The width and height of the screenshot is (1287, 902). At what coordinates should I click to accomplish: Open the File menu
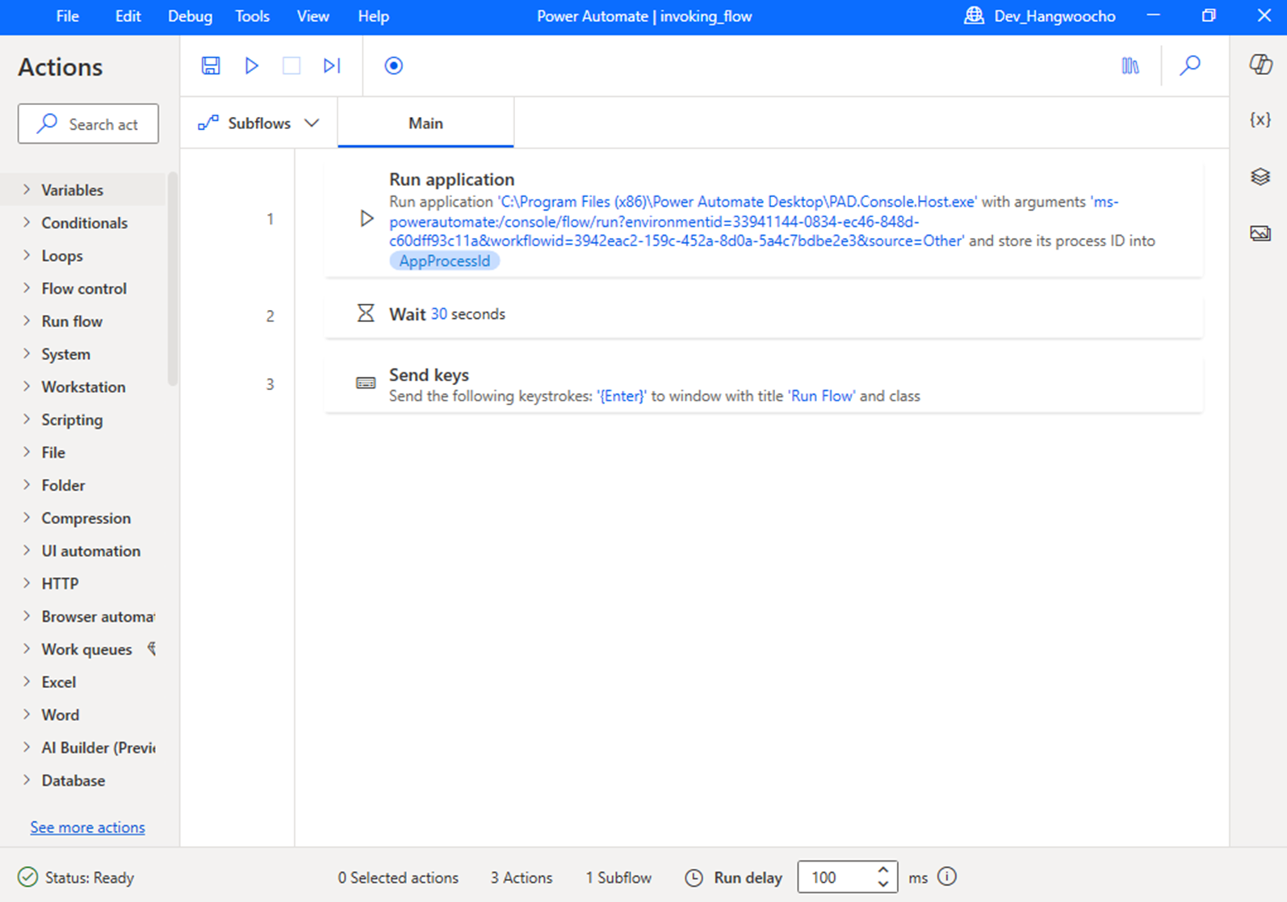(68, 16)
